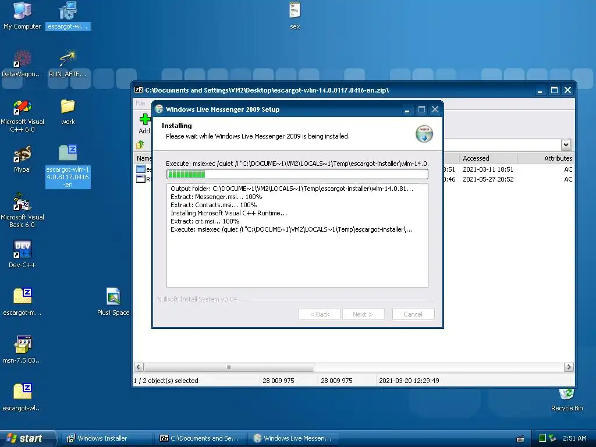Maximize the 7-Zip file manager window
The image size is (596, 447).
[x=554, y=90]
